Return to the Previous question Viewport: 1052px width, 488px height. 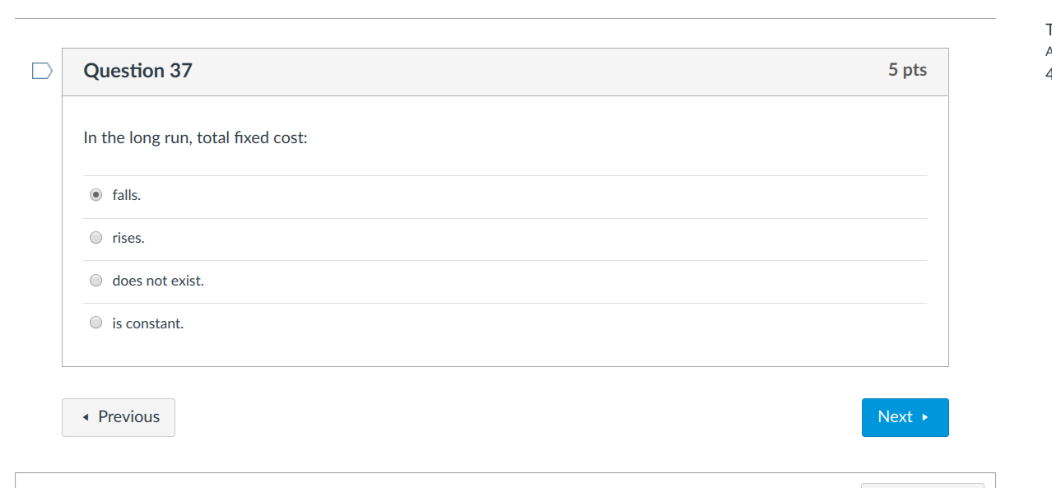[x=119, y=417]
